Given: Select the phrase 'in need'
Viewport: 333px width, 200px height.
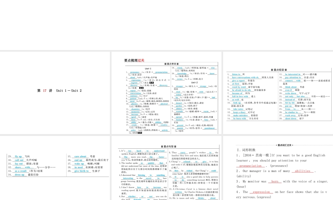Looking at the screenshot, I should point(78,167).
